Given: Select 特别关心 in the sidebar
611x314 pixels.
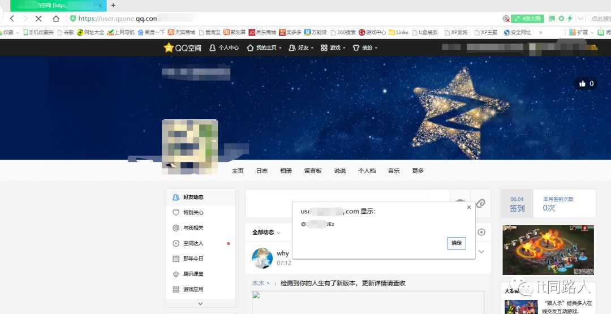Looking at the screenshot, I should pos(200,212).
